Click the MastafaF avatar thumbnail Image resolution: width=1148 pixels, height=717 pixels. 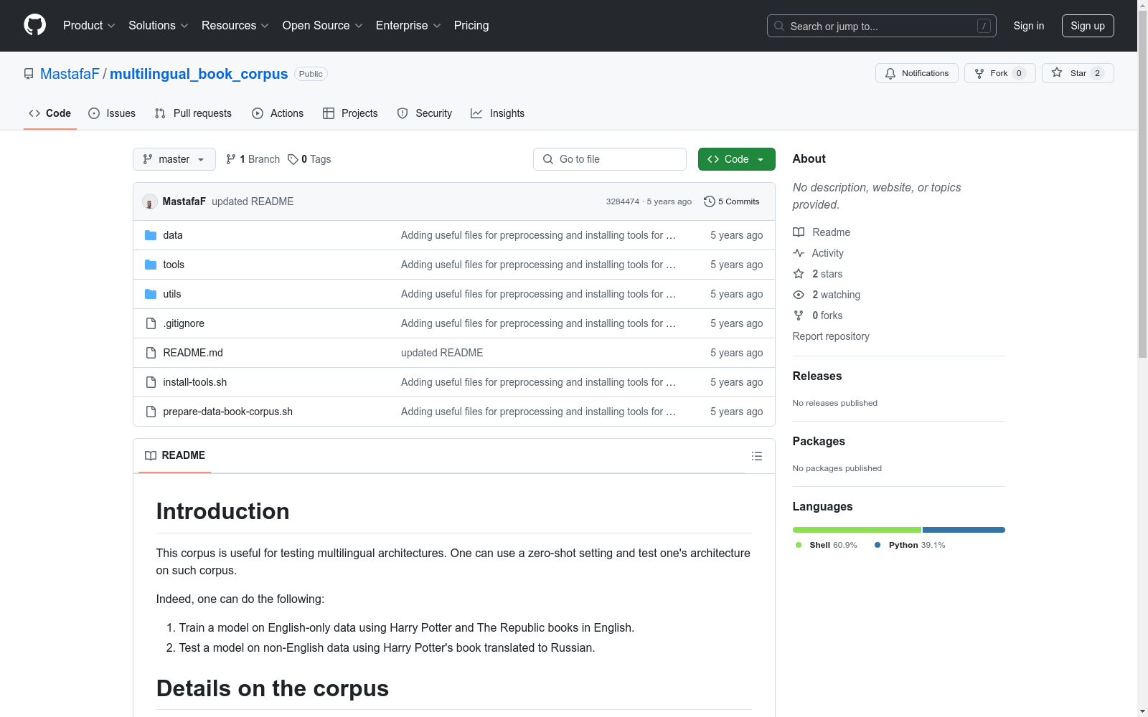[149, 201]
